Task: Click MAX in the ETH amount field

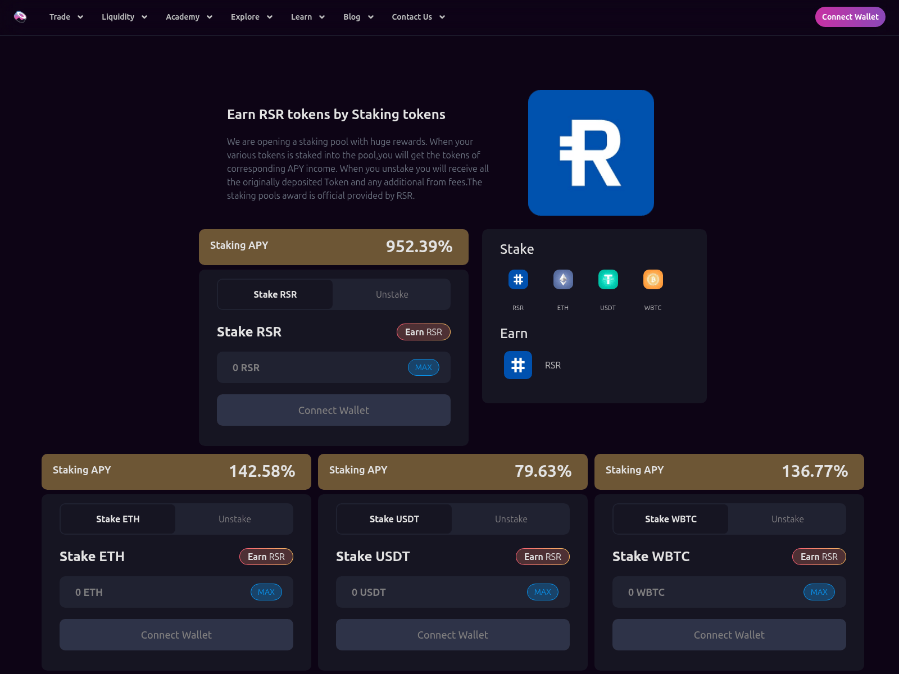Action: click(x=266, y=592)
